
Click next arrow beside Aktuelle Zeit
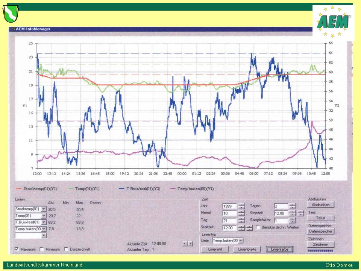191,244
